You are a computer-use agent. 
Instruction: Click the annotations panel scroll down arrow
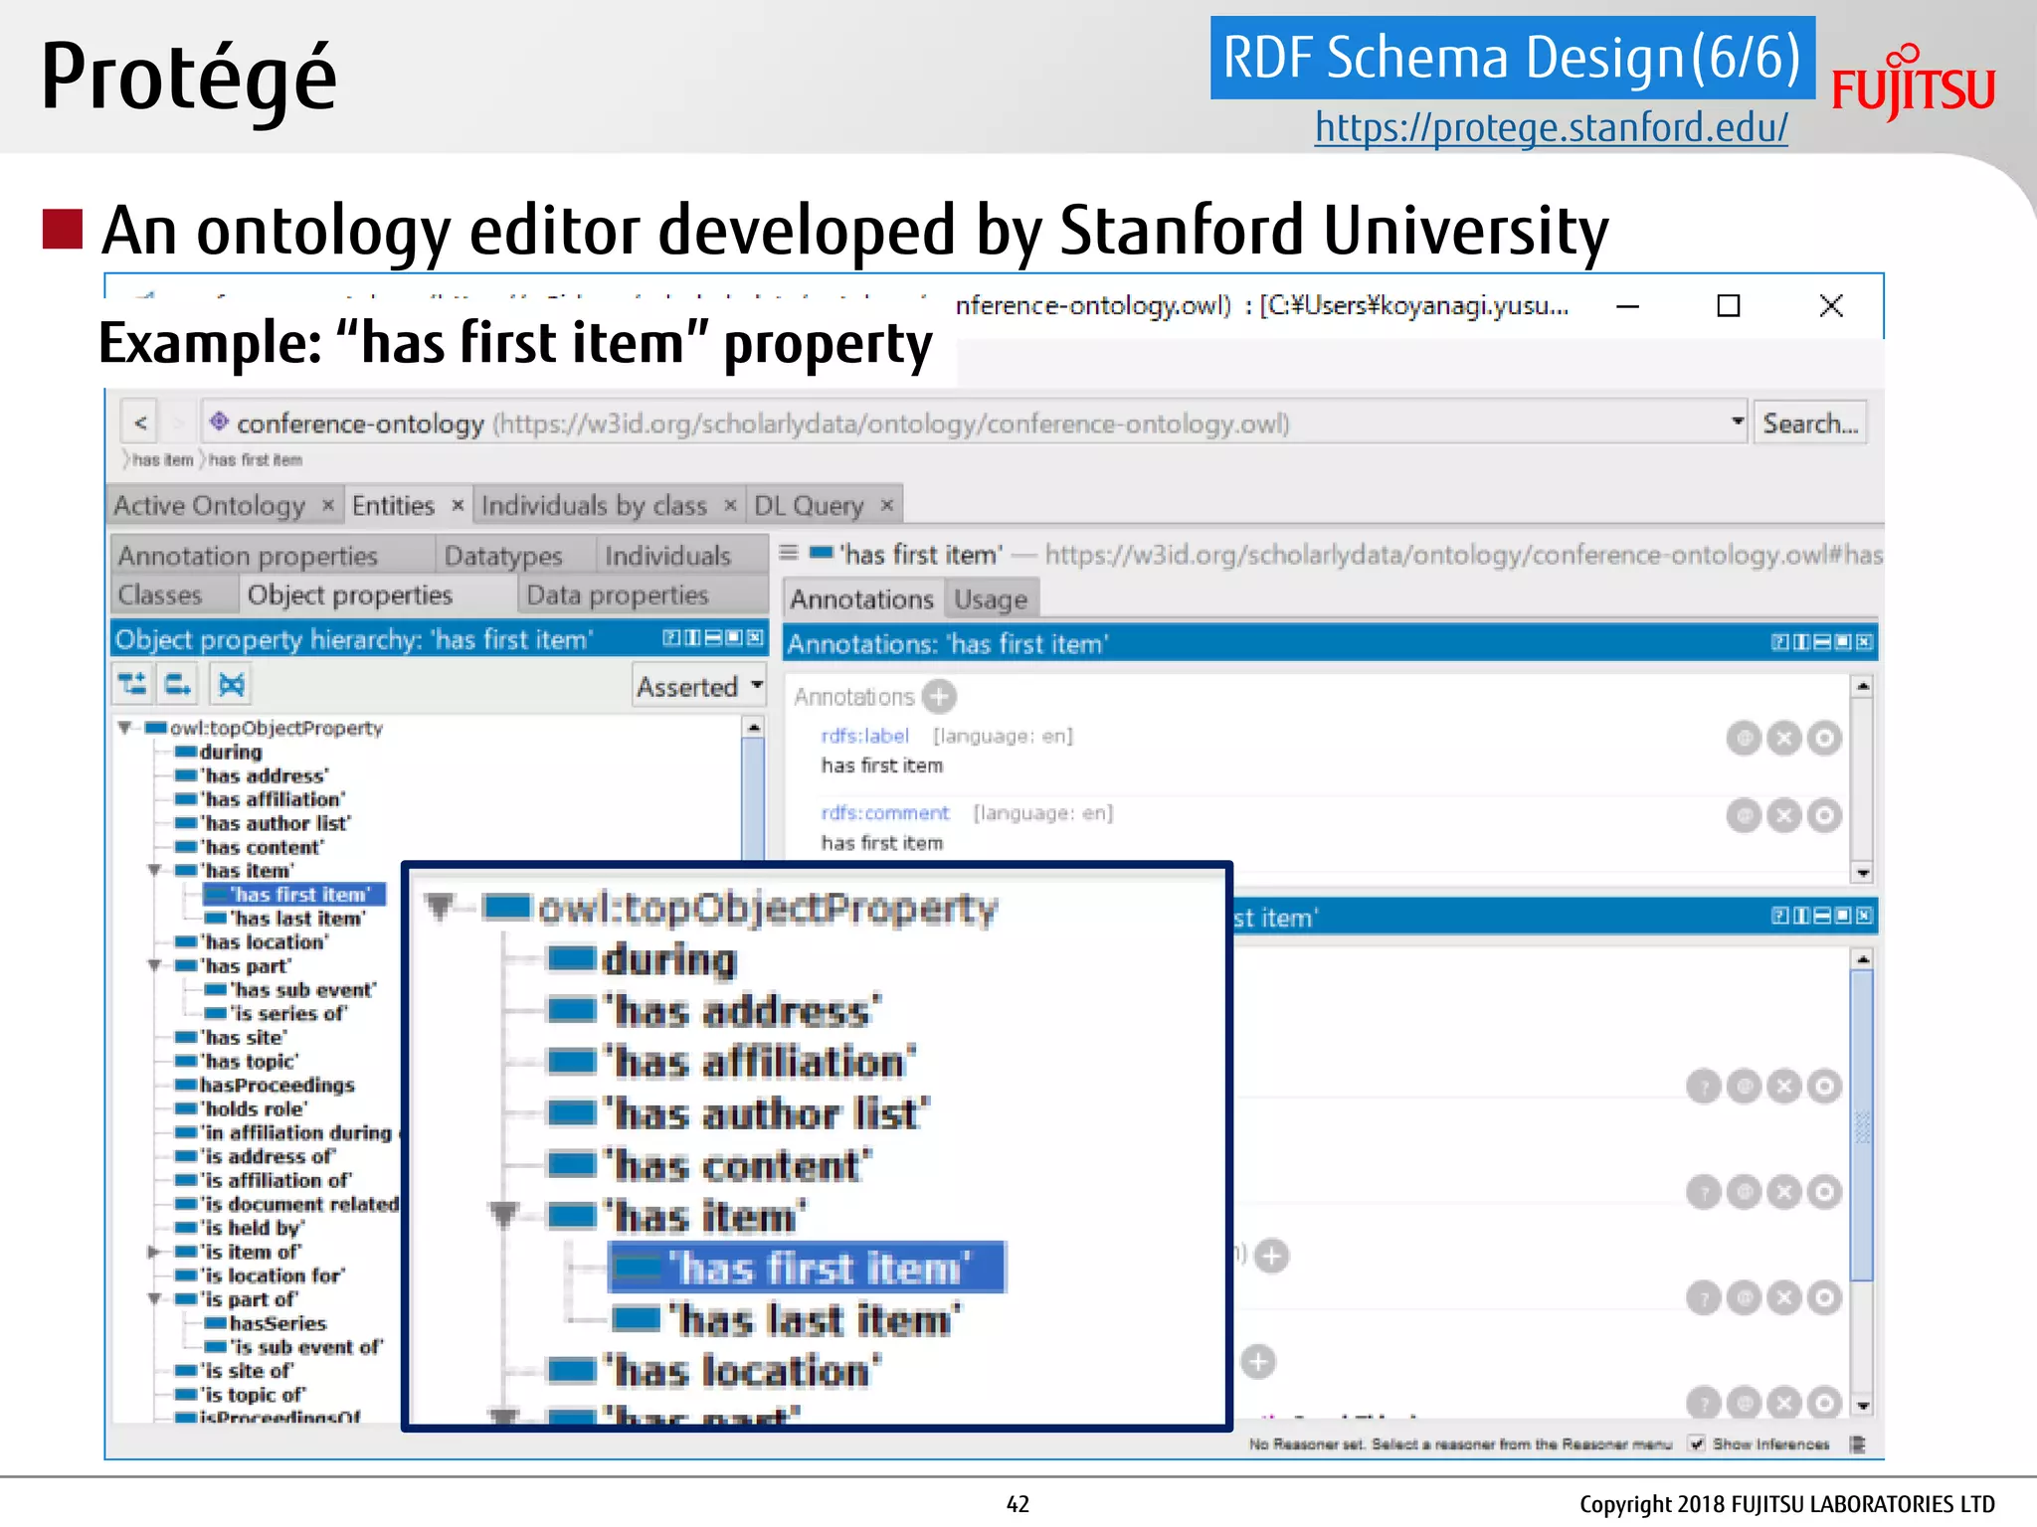point(1863,873)
